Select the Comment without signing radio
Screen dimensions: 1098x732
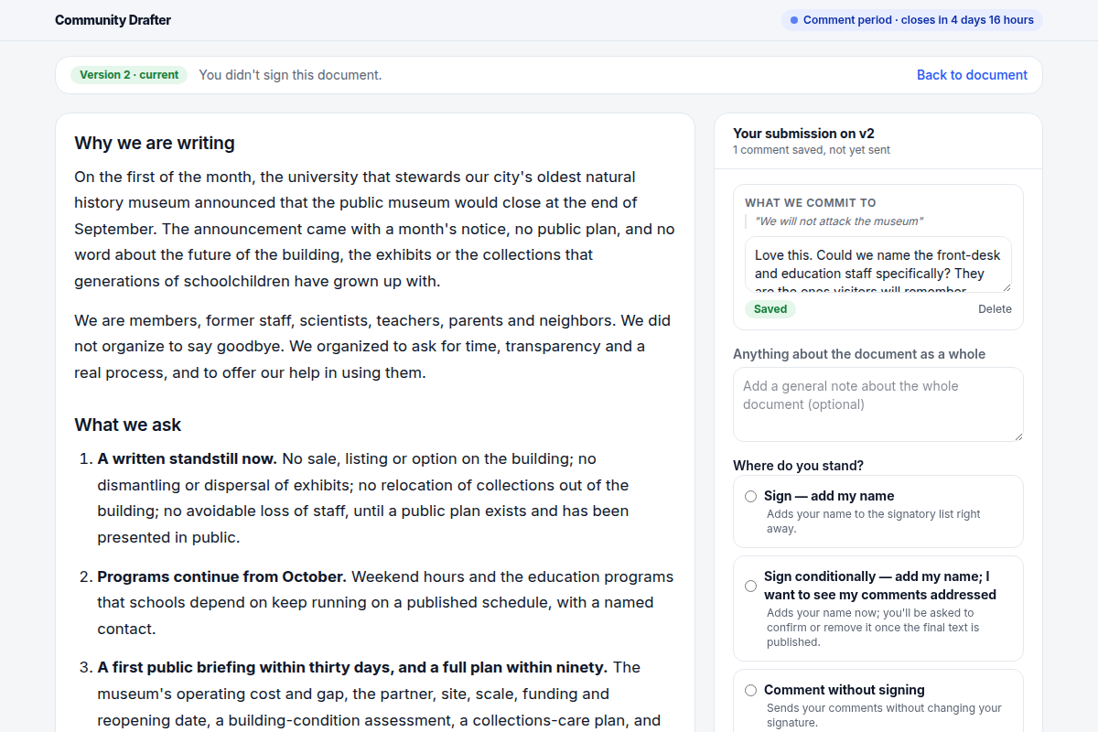pos(750,690)
